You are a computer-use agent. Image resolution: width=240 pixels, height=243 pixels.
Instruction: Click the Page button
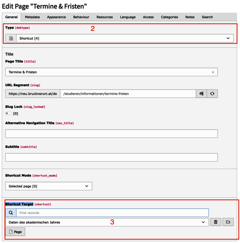click(15, 232)
